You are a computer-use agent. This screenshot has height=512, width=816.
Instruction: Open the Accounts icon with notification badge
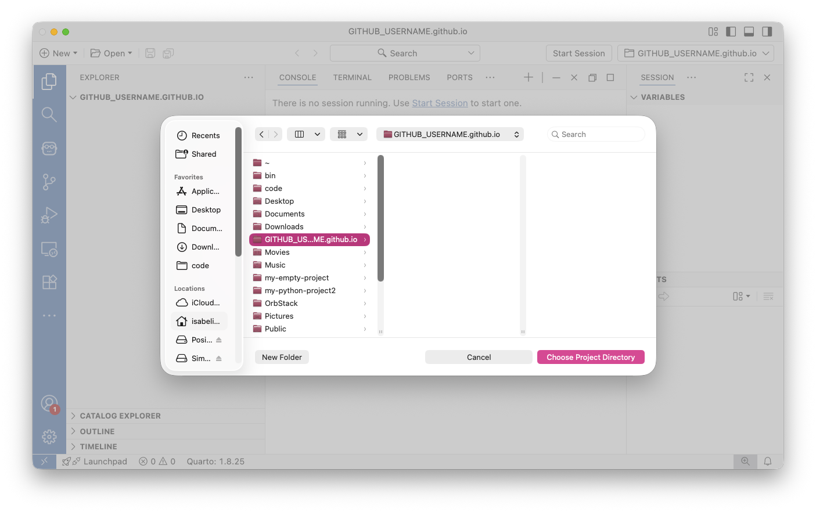coord(49,403)
